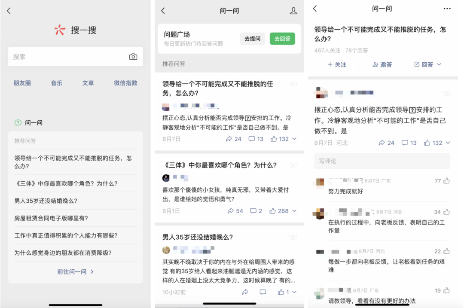Select the 朋友圈 search category

(x=22, y=83)
